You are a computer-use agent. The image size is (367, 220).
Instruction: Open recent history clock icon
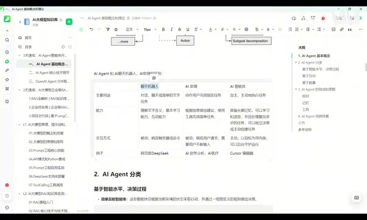(7, 52)
